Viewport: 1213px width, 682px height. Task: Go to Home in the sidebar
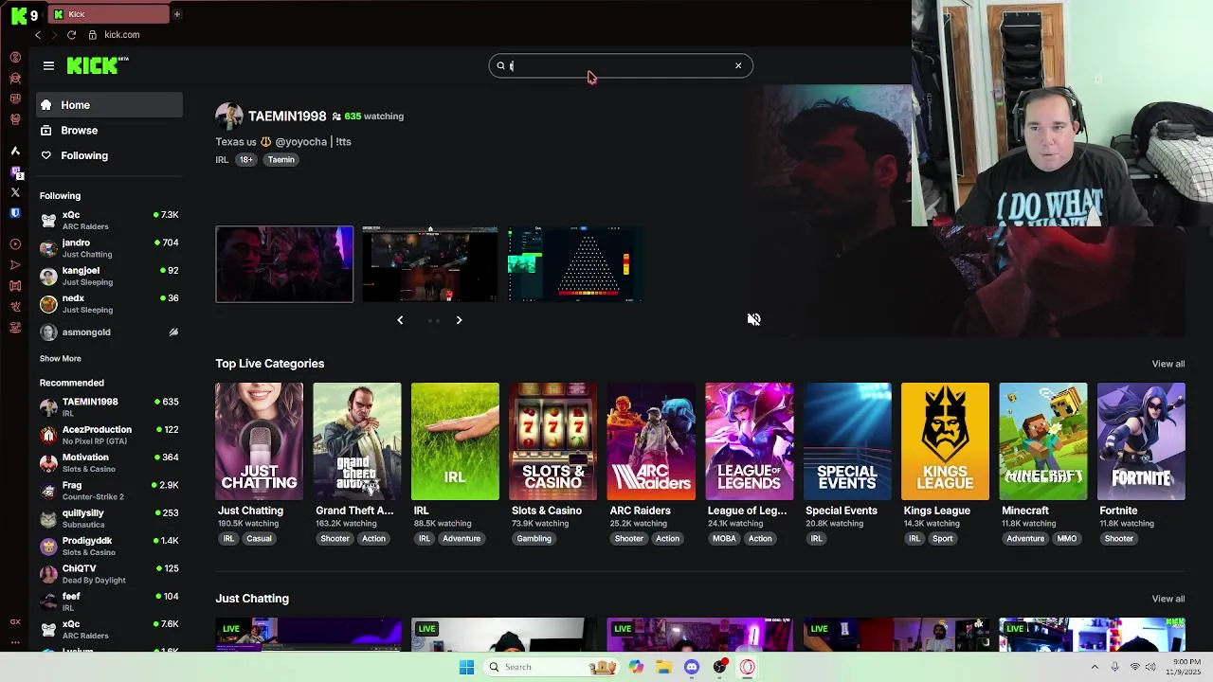109,105
